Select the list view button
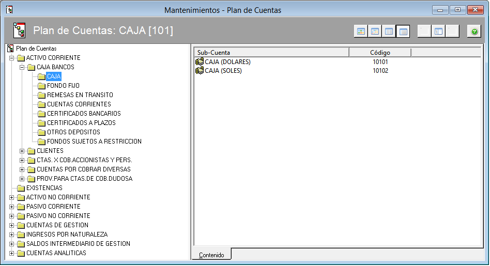The image size is (490, 266). (389, 32)
